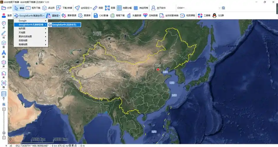Choose the 矩形下载 rectangle download tool
This screenshot has width=278, height=147.
(x=33, y=8)
